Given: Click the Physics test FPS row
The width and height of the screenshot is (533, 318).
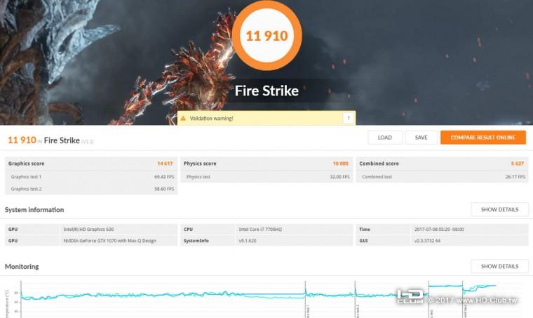Looking at the screenshot, I should [266, 177].
